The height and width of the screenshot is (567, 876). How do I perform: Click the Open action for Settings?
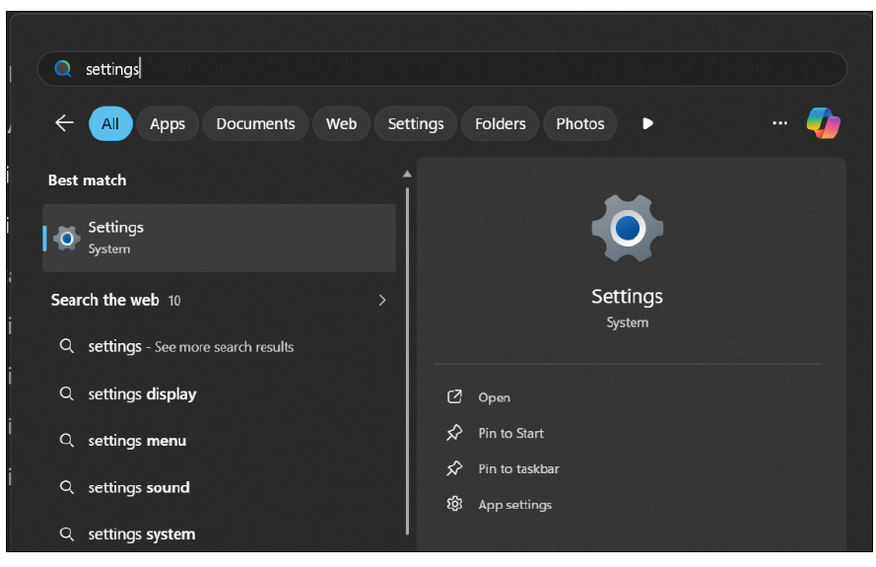pos(494,397)
